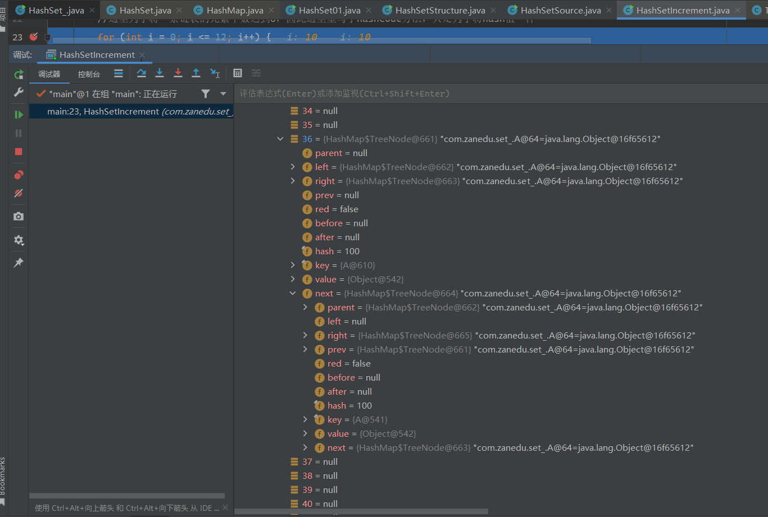Rerun HashSetIncrement debug session

point(19,74)
